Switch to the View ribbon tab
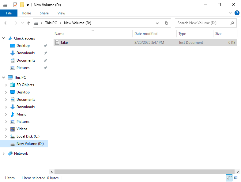Screen dimensions: 241x182 click(61, 13)
